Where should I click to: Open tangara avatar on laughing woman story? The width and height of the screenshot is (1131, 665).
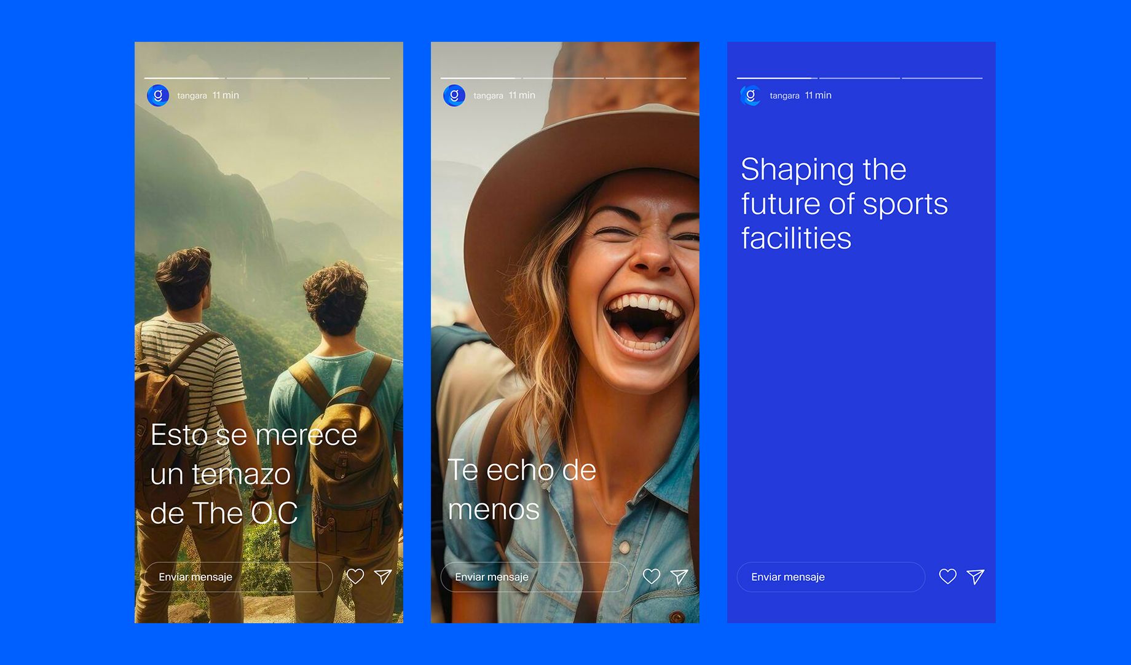pos(454,95)
